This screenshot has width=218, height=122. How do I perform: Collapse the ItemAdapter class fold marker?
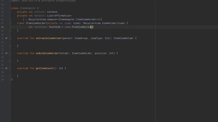(10, 8)
